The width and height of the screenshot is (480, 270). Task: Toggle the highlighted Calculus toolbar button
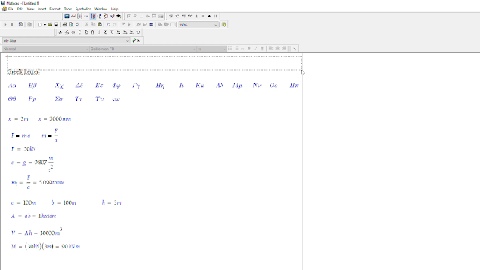pyautogui.click(x=93, y=16)
